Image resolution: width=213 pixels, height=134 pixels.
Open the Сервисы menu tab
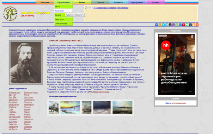(x=118, y=2)
